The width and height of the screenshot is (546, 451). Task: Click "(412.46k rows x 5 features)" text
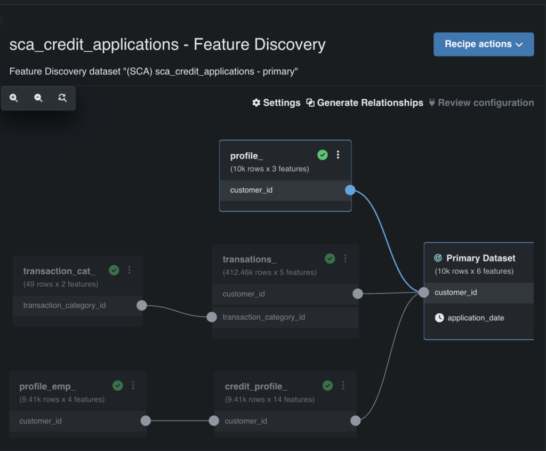pyautogui.click(x=269, y=273)
